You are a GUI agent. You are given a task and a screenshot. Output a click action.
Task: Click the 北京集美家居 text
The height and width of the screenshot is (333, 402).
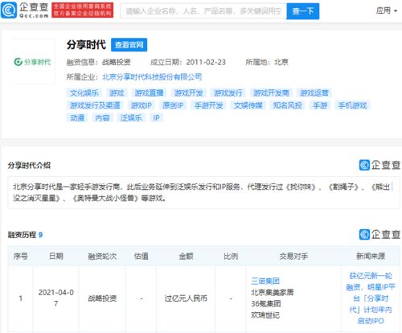pos(273,292)
